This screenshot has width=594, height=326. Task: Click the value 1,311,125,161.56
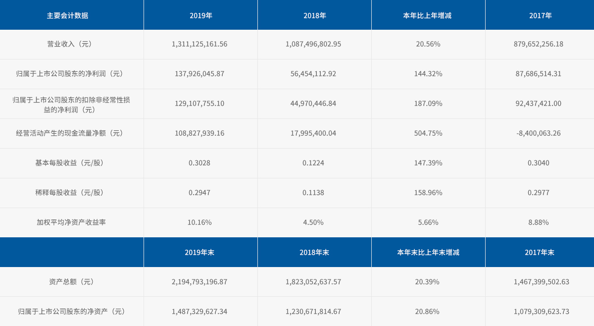pos(199,44)
